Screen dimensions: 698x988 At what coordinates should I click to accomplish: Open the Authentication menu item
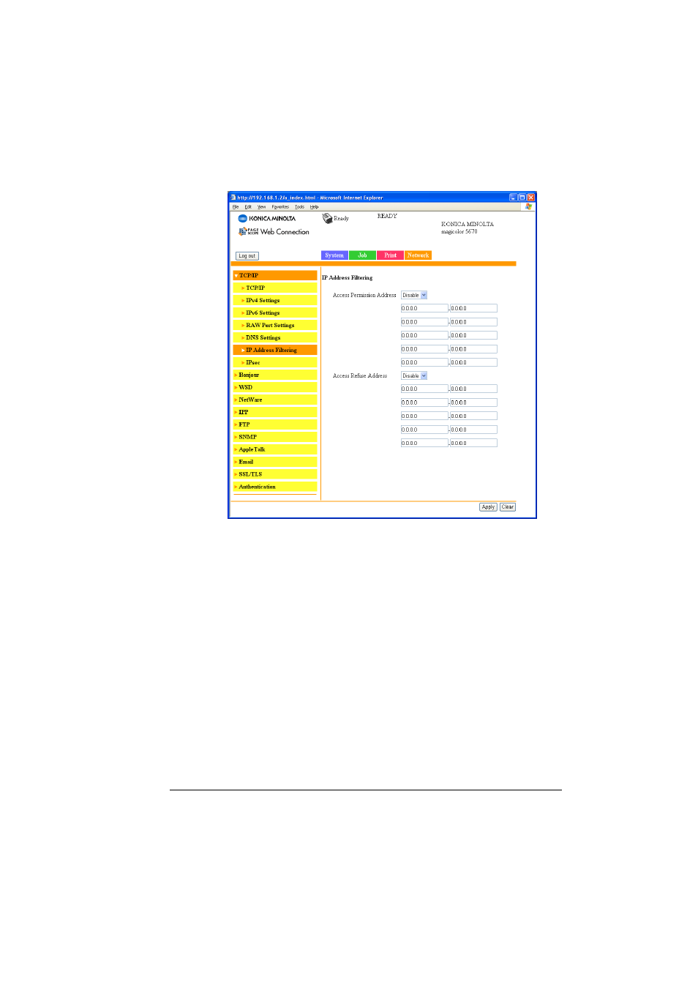pyautogui.click(x=275, y=487)
